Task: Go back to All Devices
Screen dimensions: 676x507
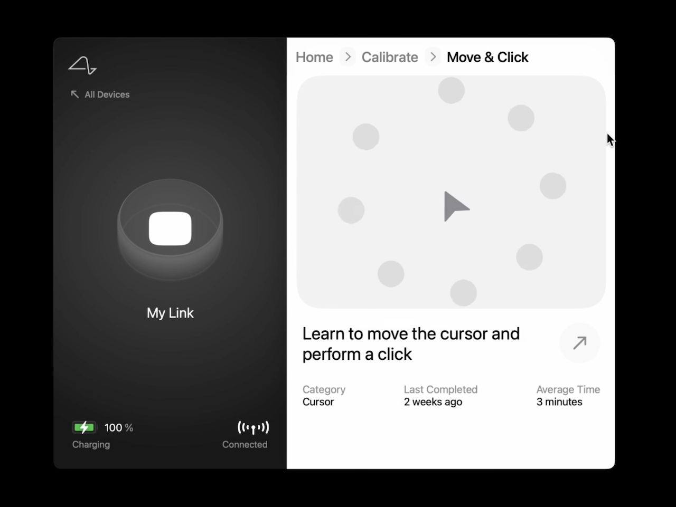Action: click(100, 94)
